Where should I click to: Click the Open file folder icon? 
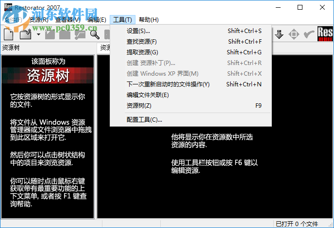pos(26,34)
